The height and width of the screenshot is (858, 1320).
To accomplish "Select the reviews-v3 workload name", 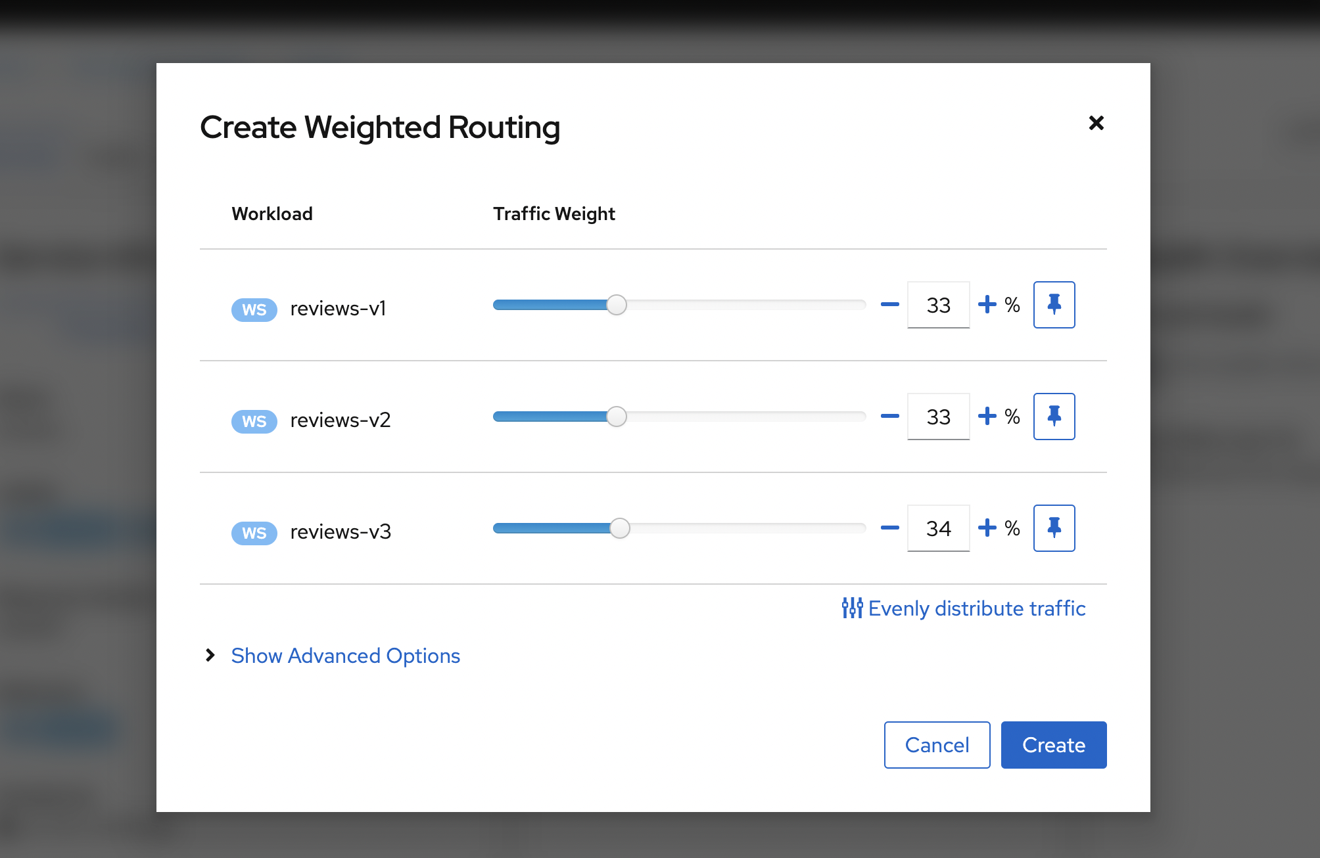I will 341,531.
